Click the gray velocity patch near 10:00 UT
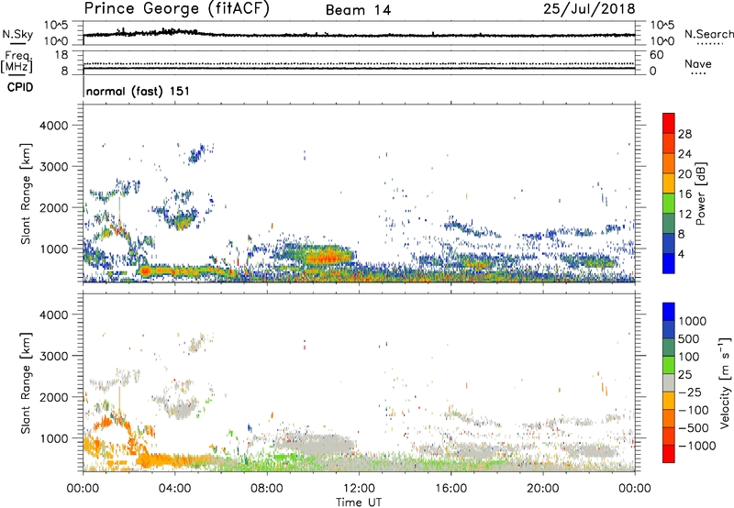Screen dimensions: 734x508 point(318,443)
